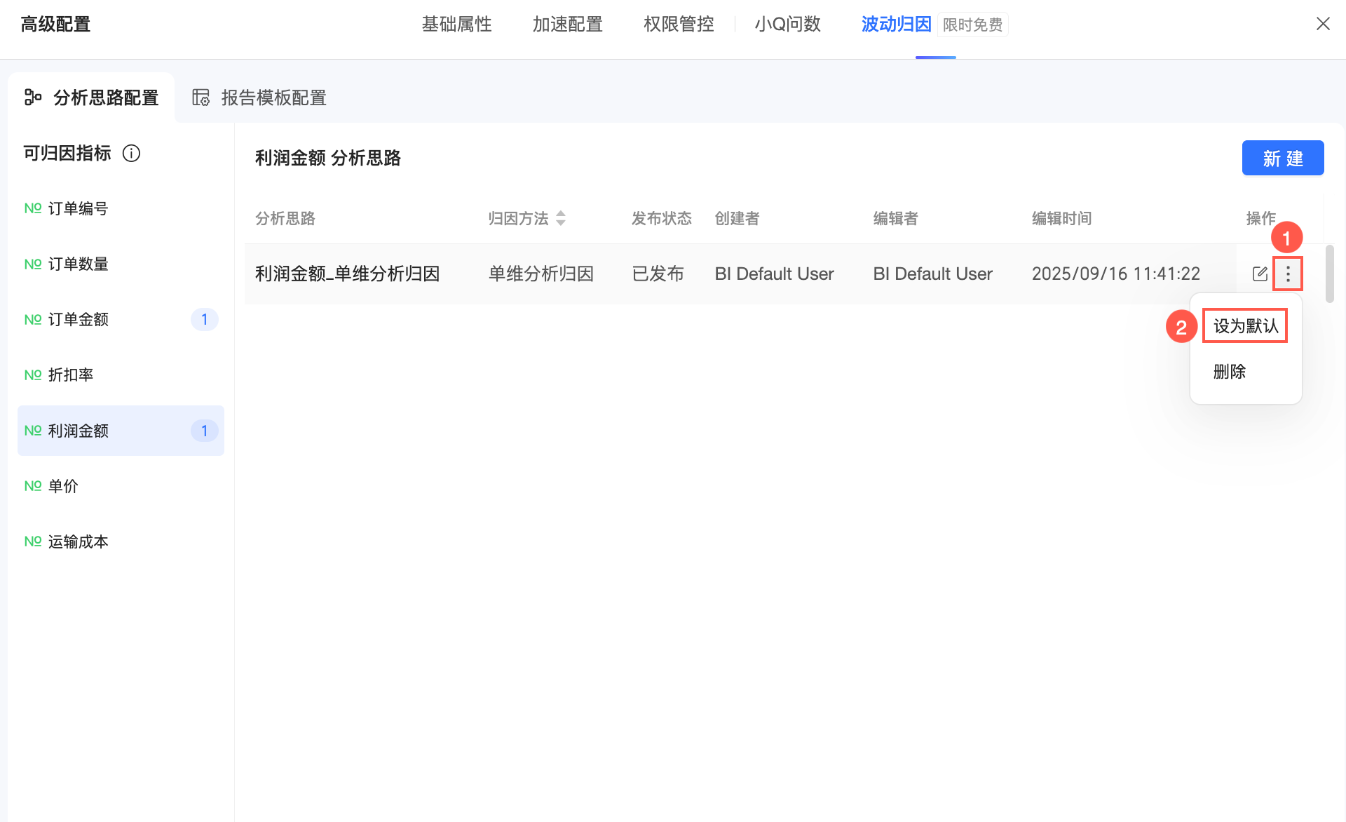Open the 小Q问数 tab
The width and height of the screenshot is (1346, 822).
pos(787,24)
